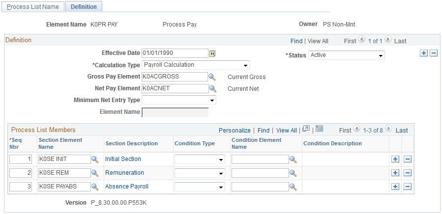Open the Effective Date calendar picker
Image resolution: width=442 pixels, height=214 pixels.
212,53
